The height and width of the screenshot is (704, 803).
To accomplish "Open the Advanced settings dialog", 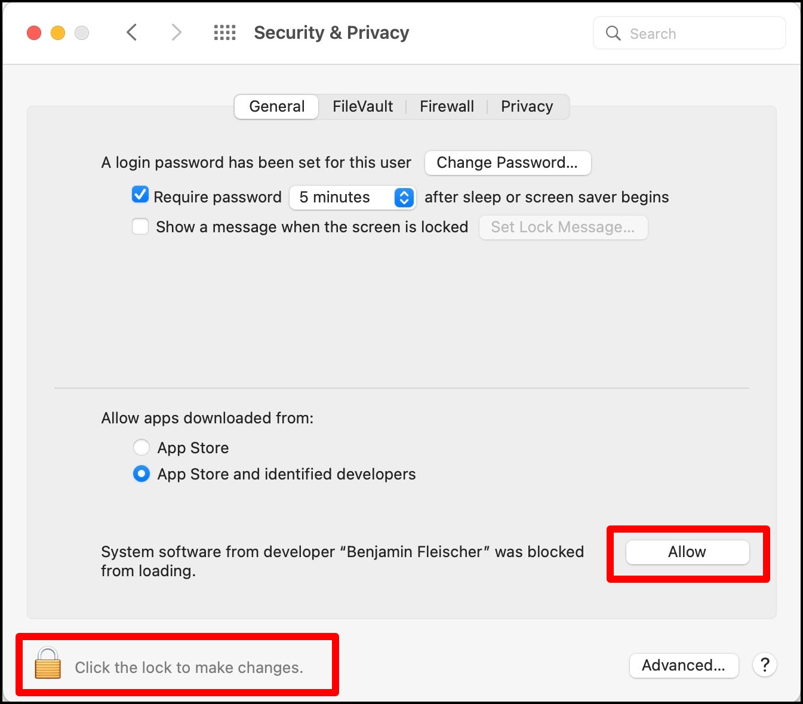I will tap(684, 665).
